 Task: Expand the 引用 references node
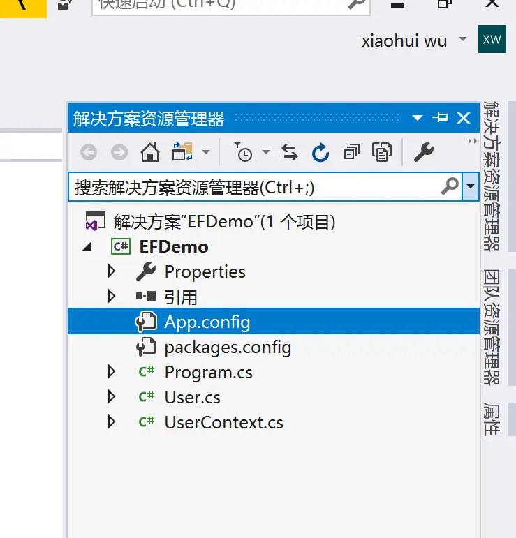point(111,296)
